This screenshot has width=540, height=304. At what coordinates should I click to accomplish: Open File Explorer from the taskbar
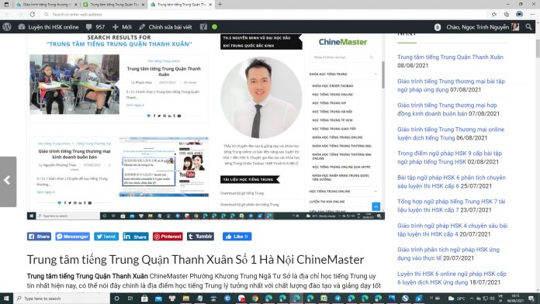(185, 298)
